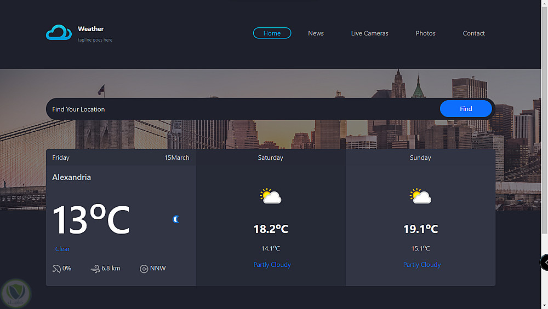Click the Sunday heading

tap(420, 158)
